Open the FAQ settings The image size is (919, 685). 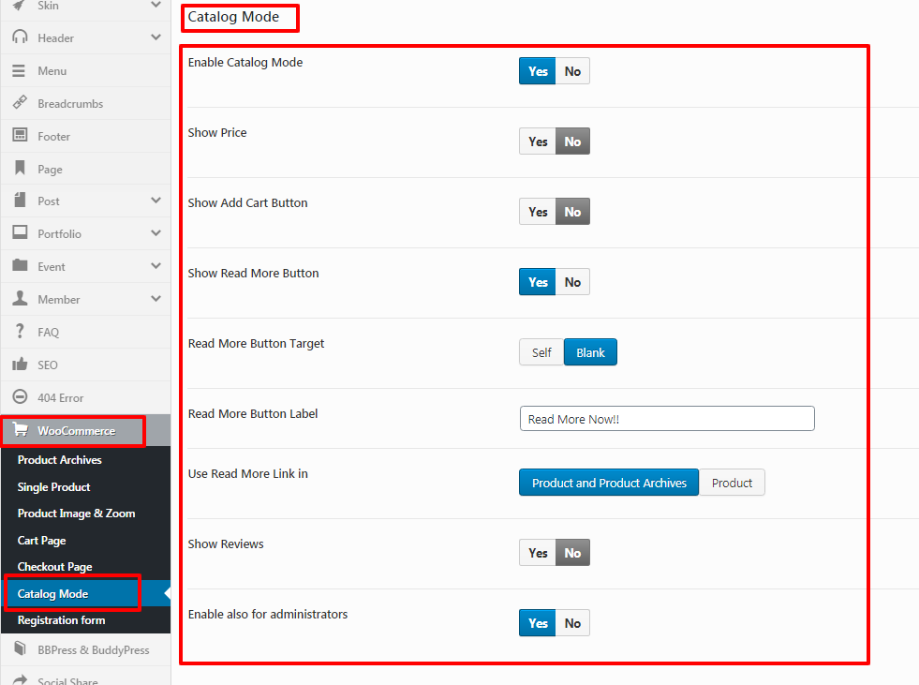pos(85,332)
